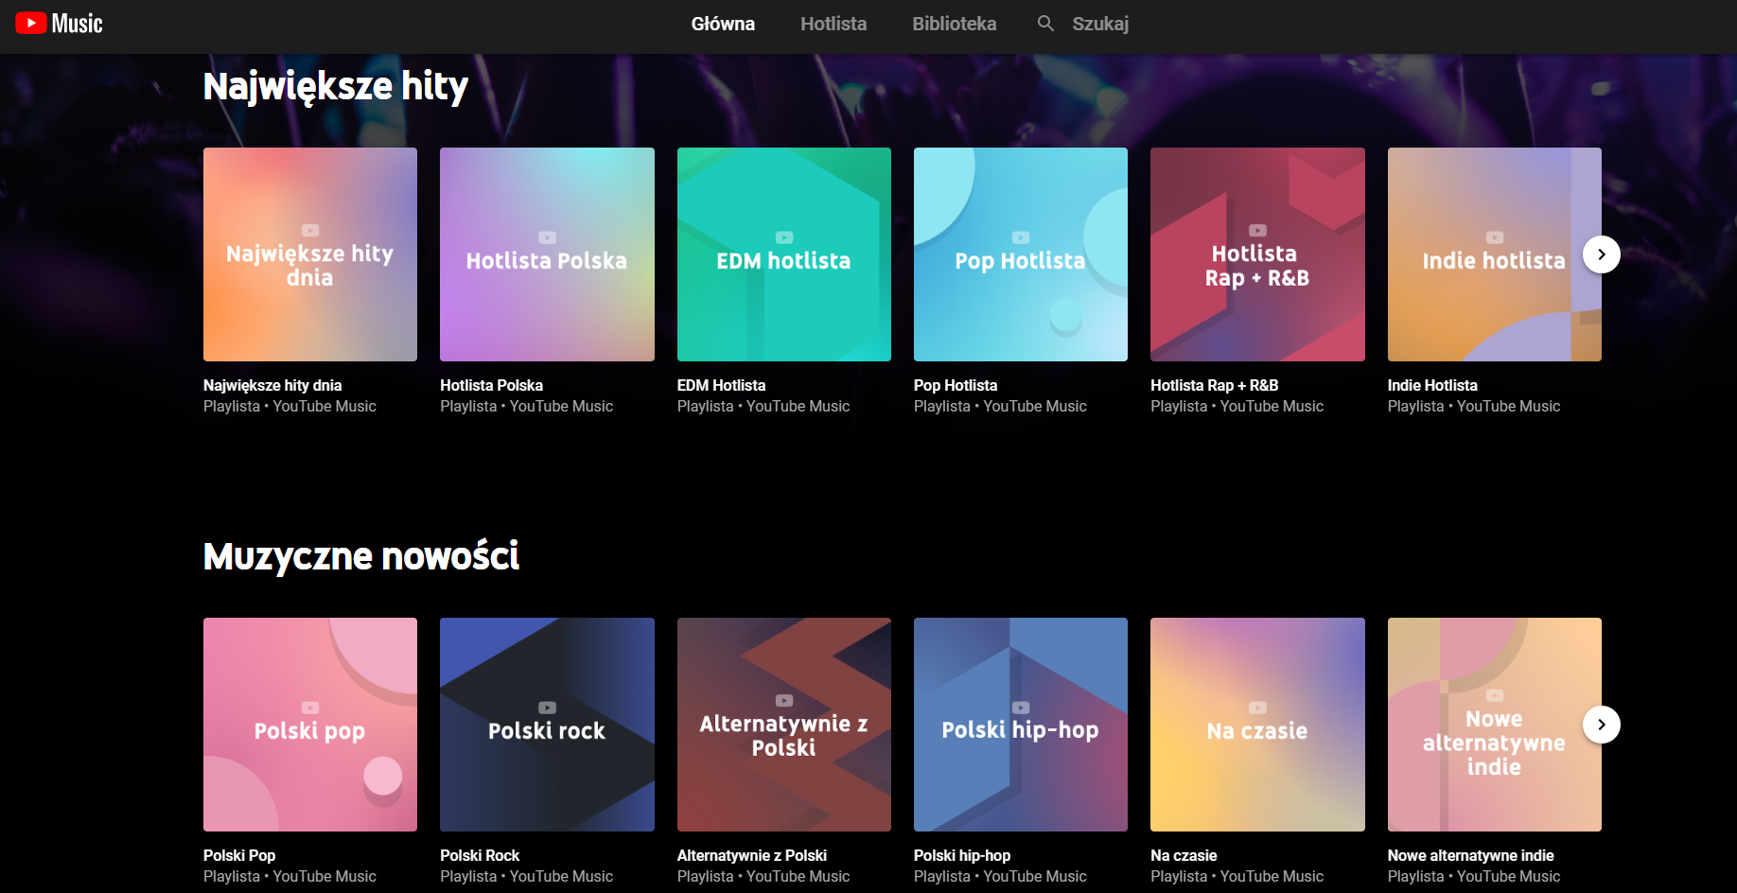Click the Największe hity dnia title link
The height and width of the screenshot is (893, 1737).
point(272,385)
